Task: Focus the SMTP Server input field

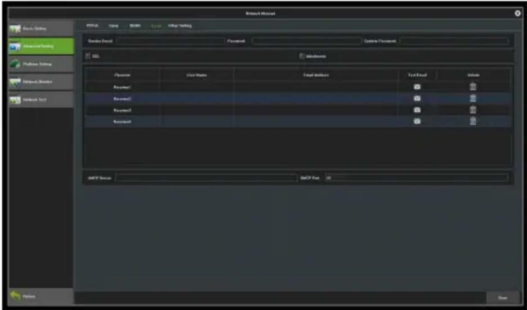Action: click(x=206, y=178)
